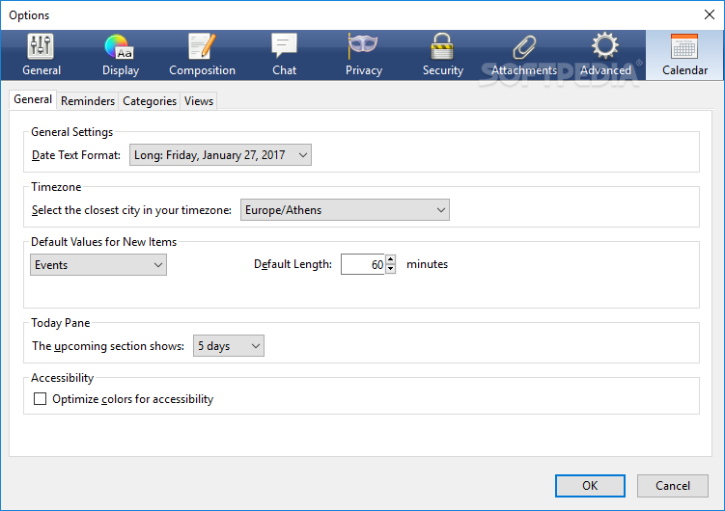Viewport: 725px width, 511px height.
Task: Open the Composition options category
Action: [x=202, y=55]
